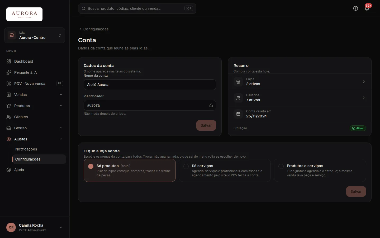Click the 25/11/2024 creation date
This screenshot has width=380, height=238.
coord(256,116)
